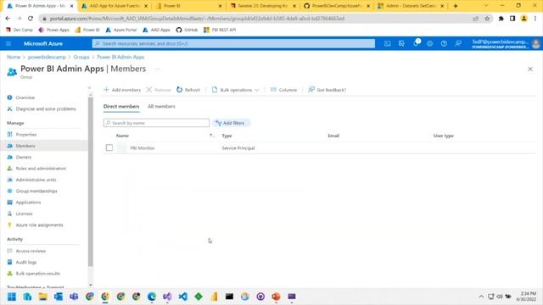Open Bulk operation results

[37, 274]
